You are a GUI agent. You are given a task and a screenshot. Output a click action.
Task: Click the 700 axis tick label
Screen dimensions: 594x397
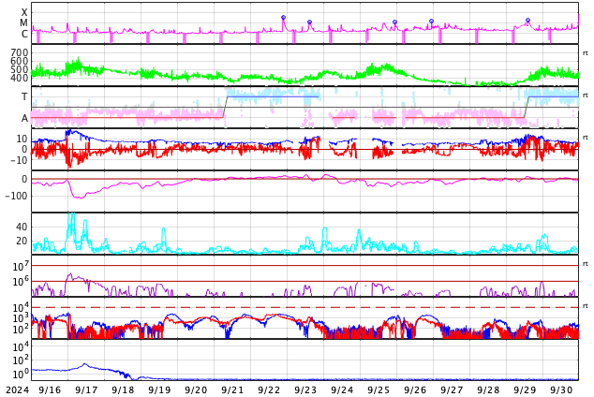pyautogui.click(x=20, y=52)
